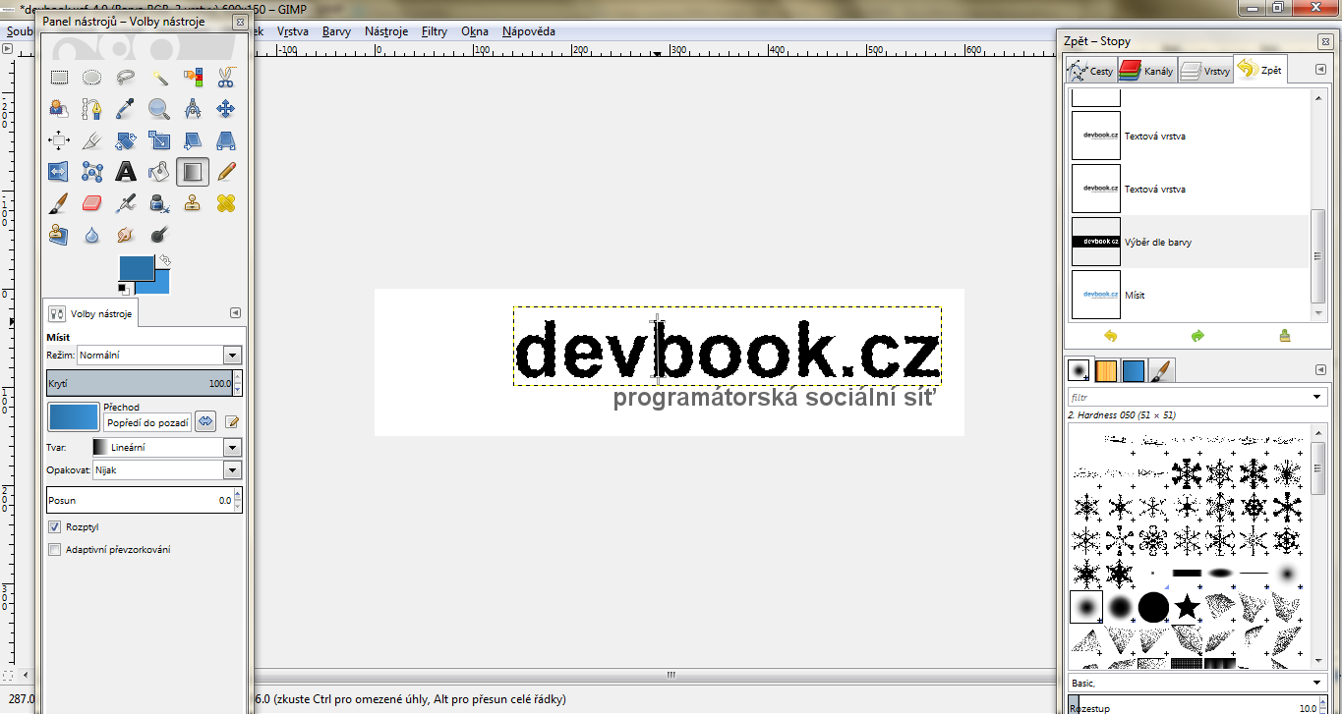Select the Text tool
This screenshot has width=1342, height=714.
click(x=126, y=172)
